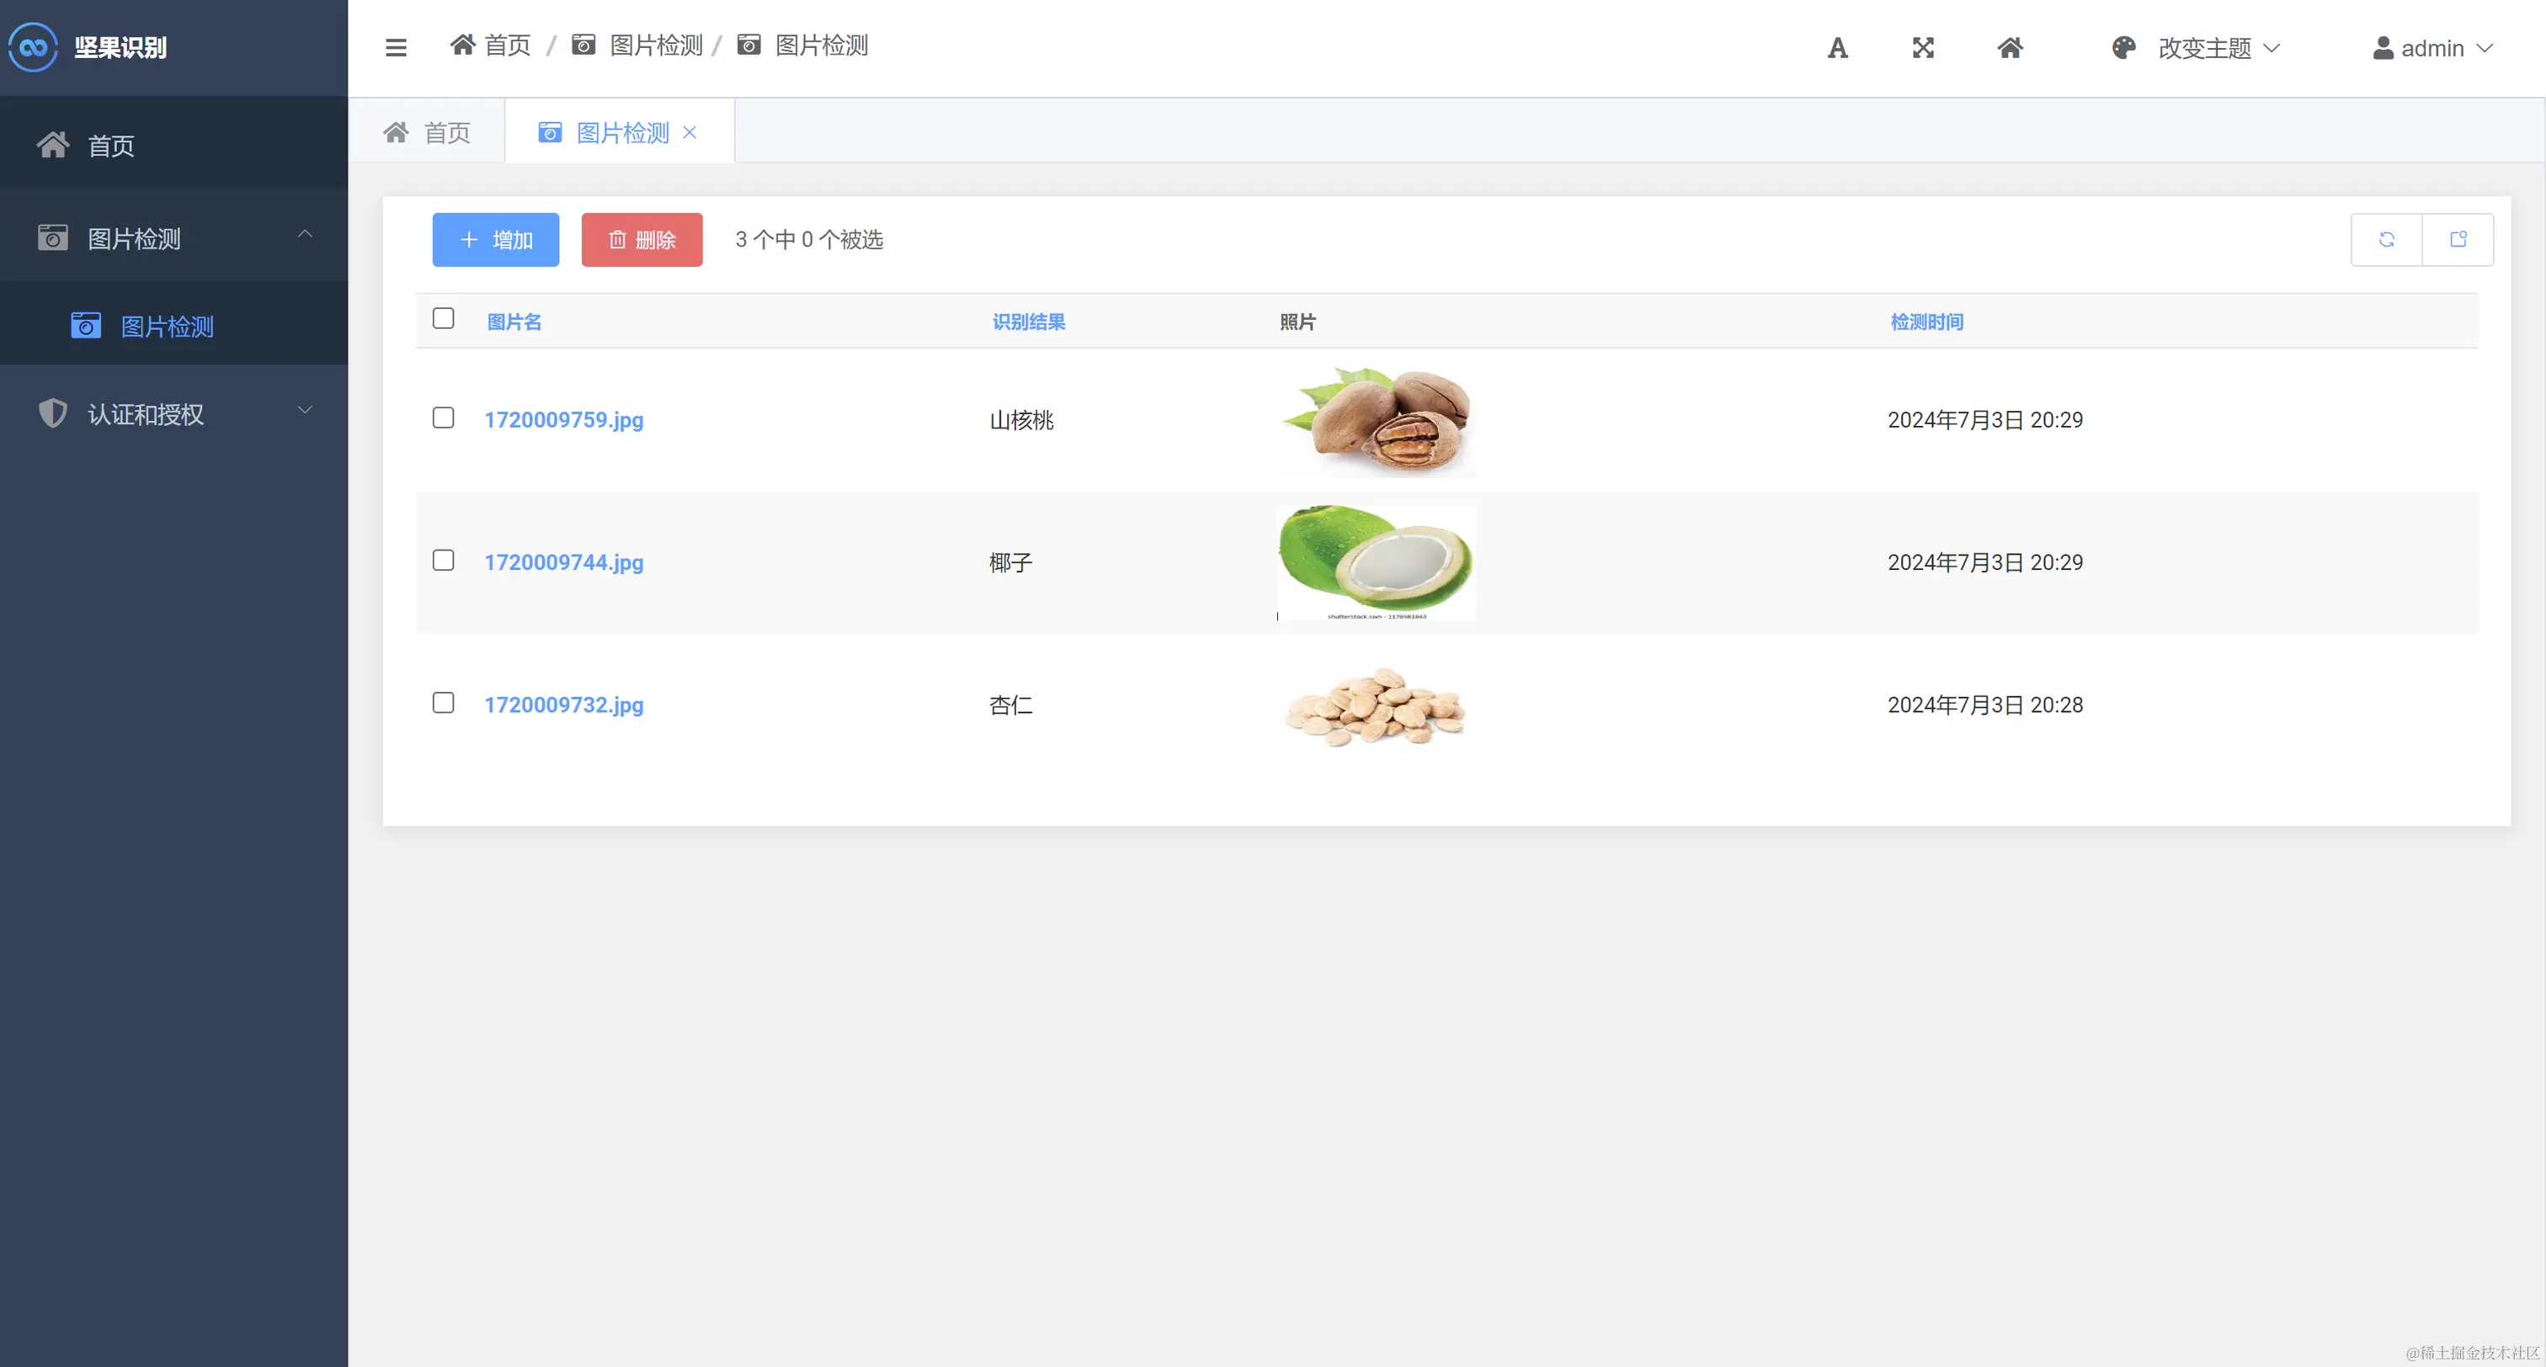Open the 改变主题 theme dropdown
The height and width of the screenshot is (1367, 2546).
(2203, 47)
